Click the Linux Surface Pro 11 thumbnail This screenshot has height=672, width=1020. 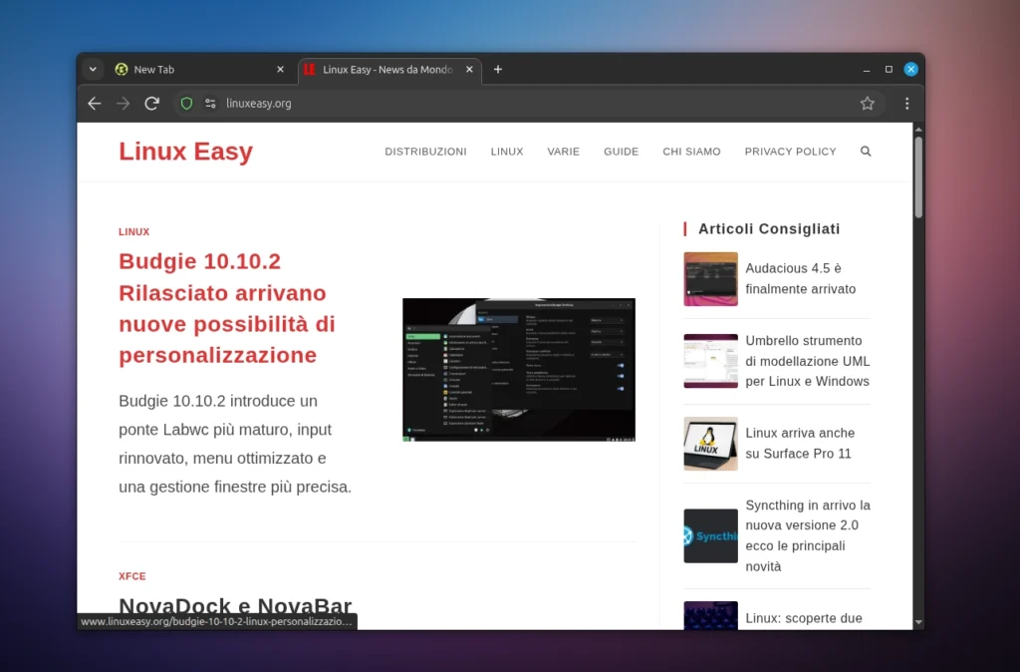click(710, 444)
